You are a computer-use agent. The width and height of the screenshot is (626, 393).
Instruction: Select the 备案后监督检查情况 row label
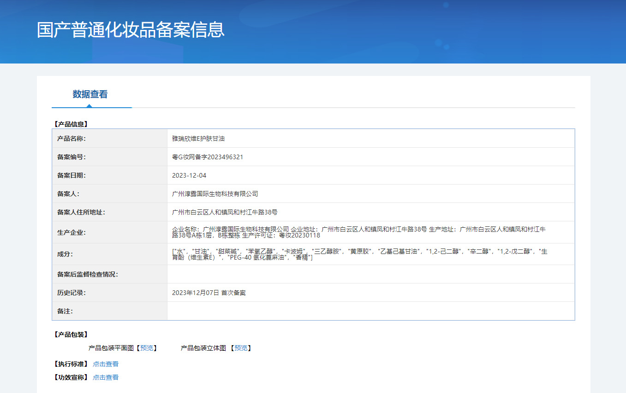[x=88, y=274]
